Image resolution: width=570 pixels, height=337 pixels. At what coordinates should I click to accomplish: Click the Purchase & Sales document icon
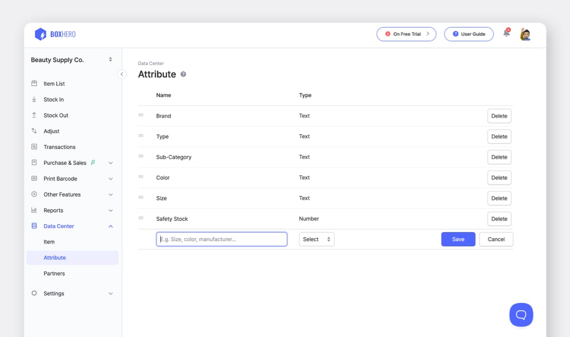34,162
